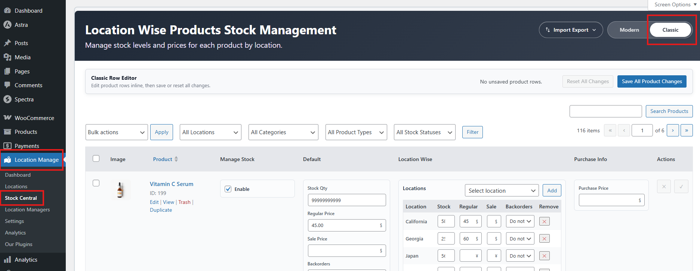Click the WooCommerce icon in sidebar

pos(7,118)
